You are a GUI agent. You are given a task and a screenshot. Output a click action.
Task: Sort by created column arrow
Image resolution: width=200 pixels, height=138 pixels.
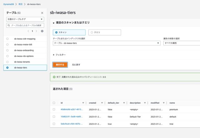[102, 103]
